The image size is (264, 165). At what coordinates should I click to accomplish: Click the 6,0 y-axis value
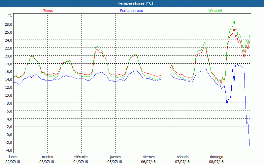pos(10,111)
